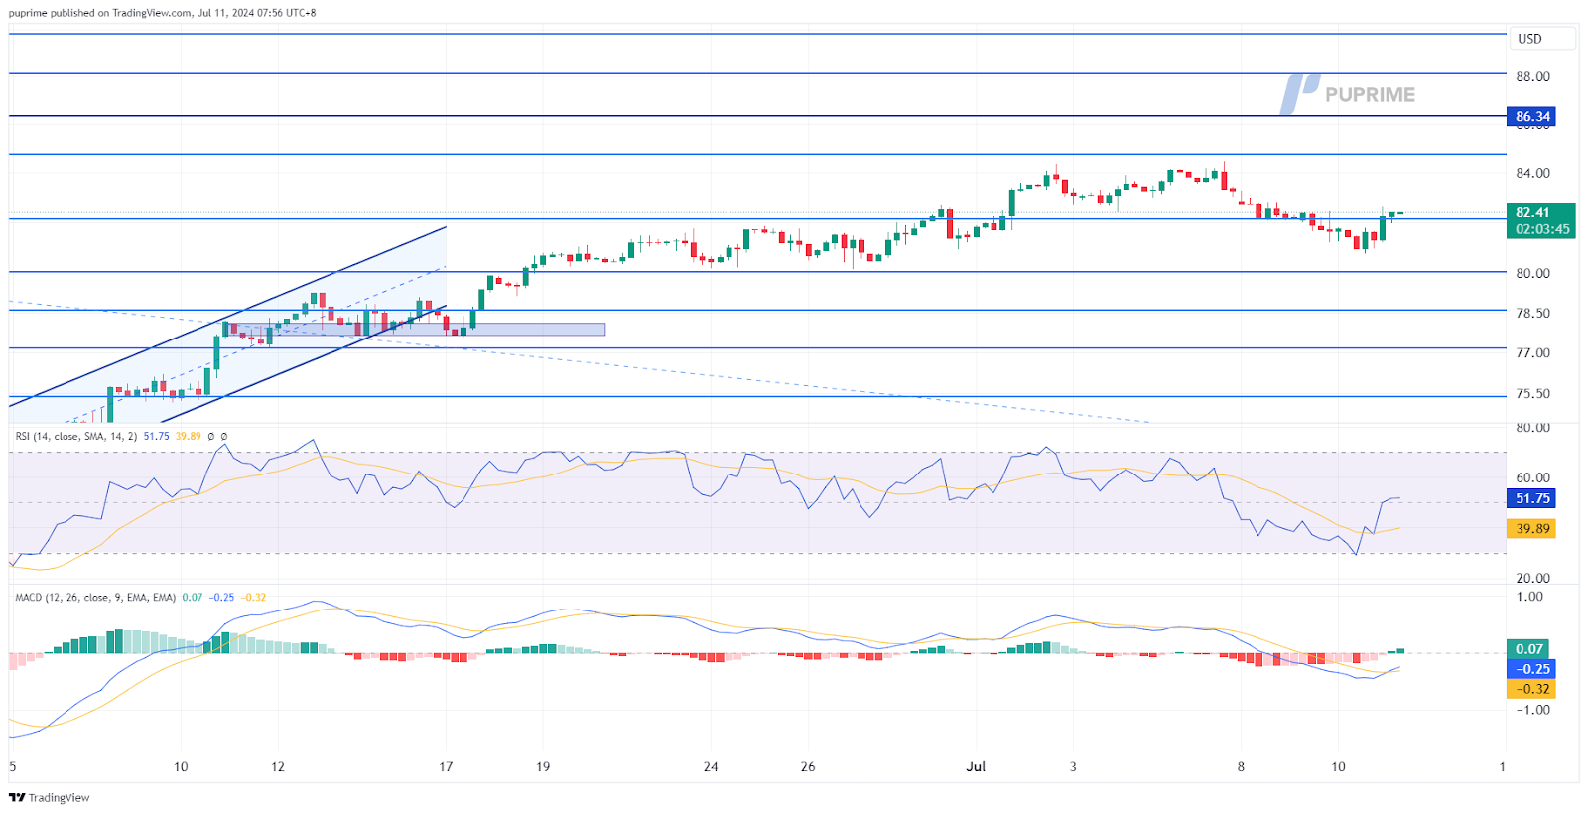Click the RSI average label 39.89

pyautogui.click(x=1531, y=529)
